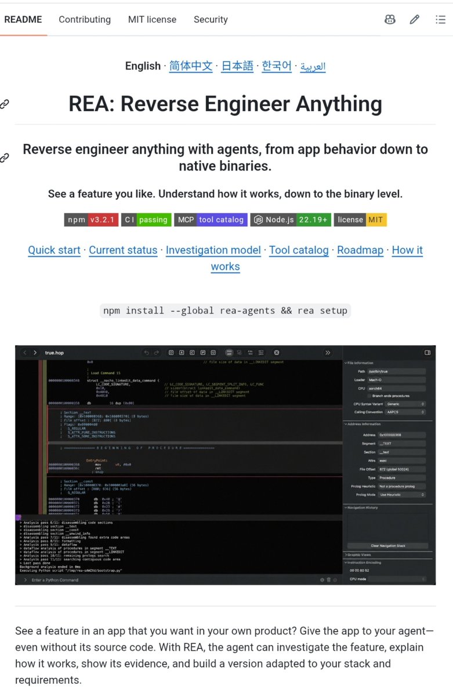Follow the Current status link
Viewport: 453px width, 696px height.
[x=123, y=250]
